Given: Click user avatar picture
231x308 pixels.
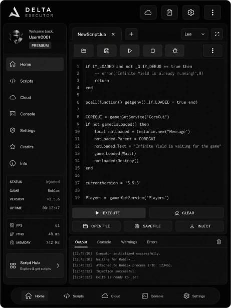Looking at the screenshot, I should pyautogui.click(x=17, y=37).
